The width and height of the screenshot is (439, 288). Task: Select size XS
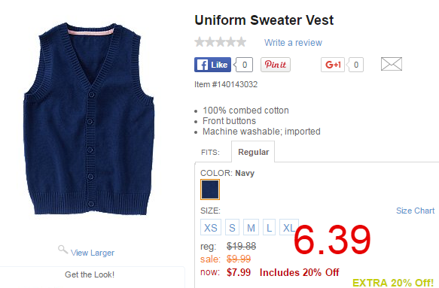211,227
